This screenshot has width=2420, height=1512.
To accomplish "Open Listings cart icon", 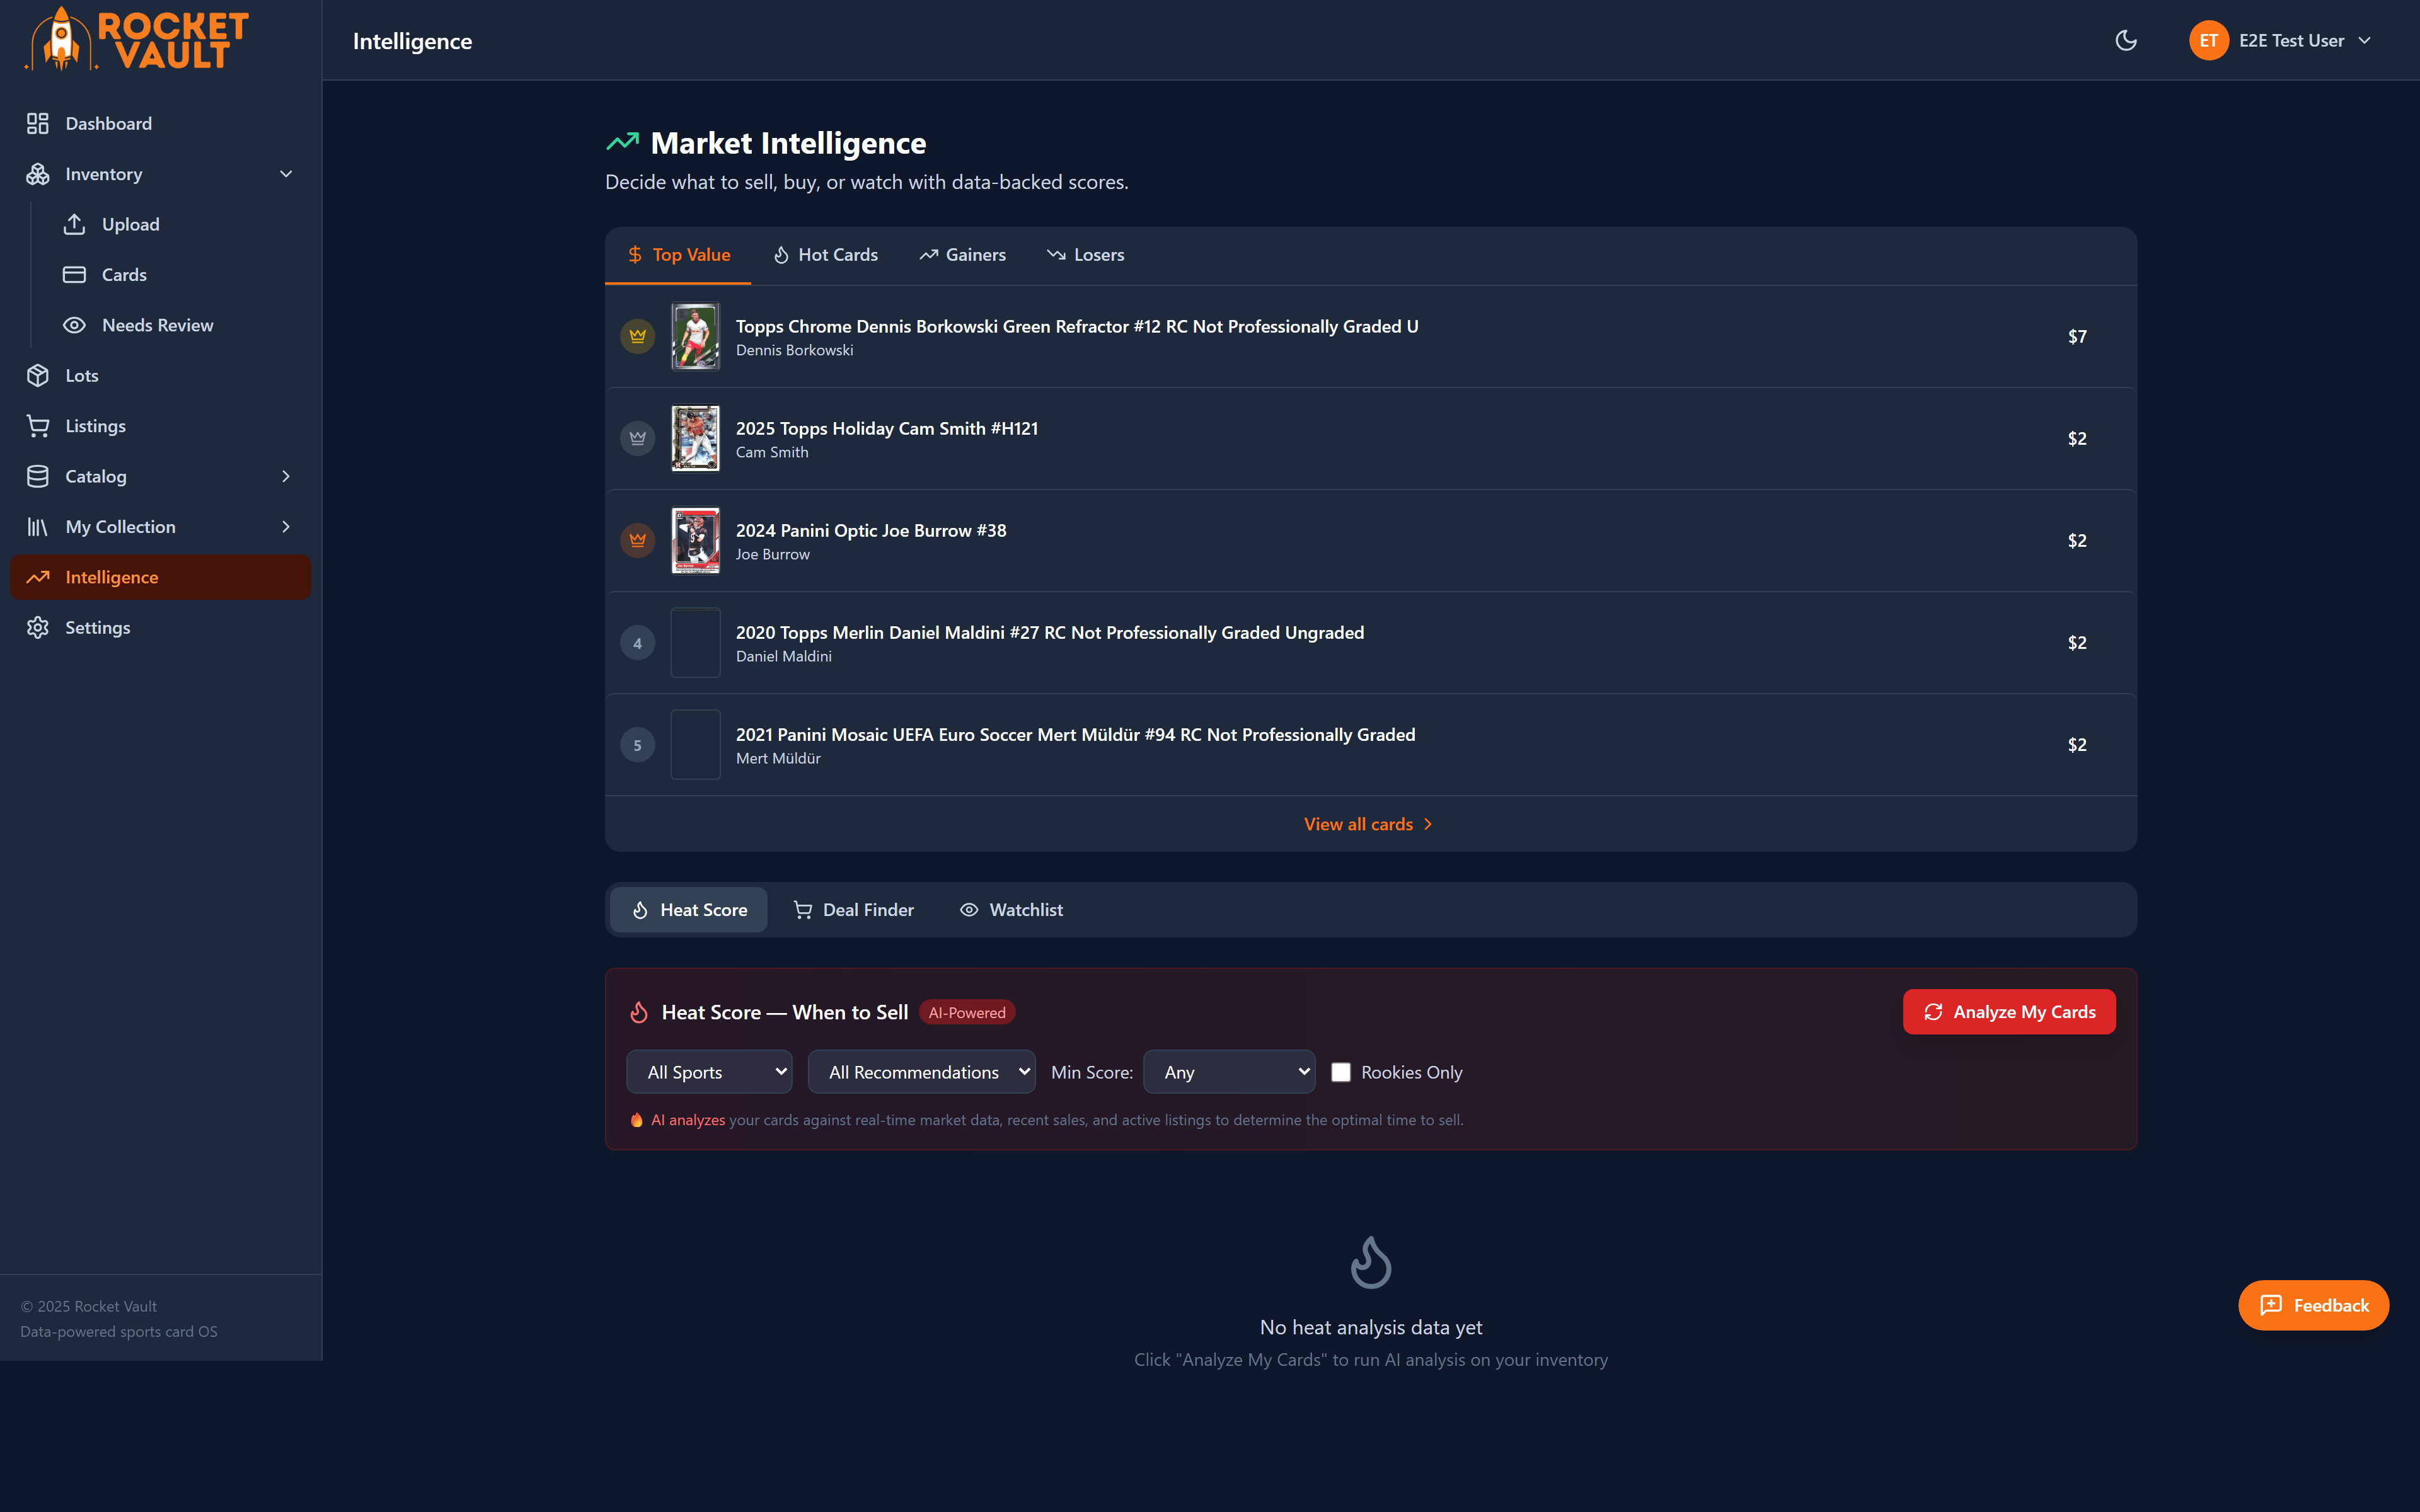I will (38, 426).
